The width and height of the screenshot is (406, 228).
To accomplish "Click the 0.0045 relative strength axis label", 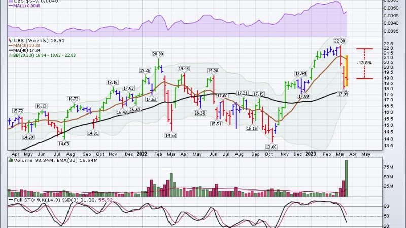I will [391, 16].
